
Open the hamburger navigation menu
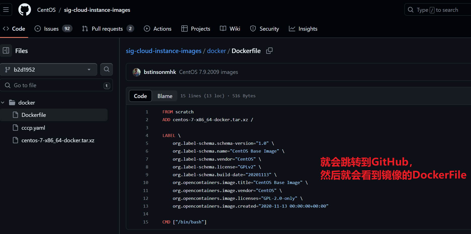(x=6, y=10)
